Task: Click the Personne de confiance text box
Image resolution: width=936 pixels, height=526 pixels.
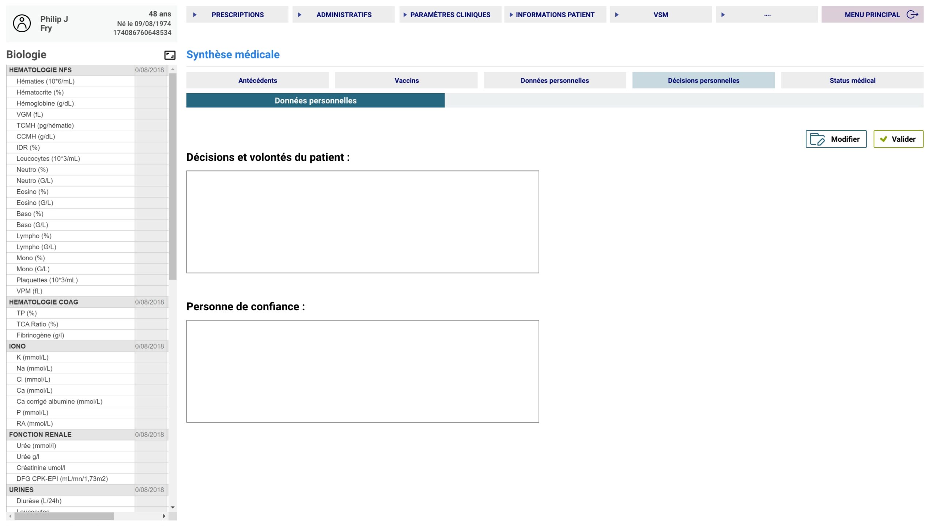Action: (x=362, y=371)
